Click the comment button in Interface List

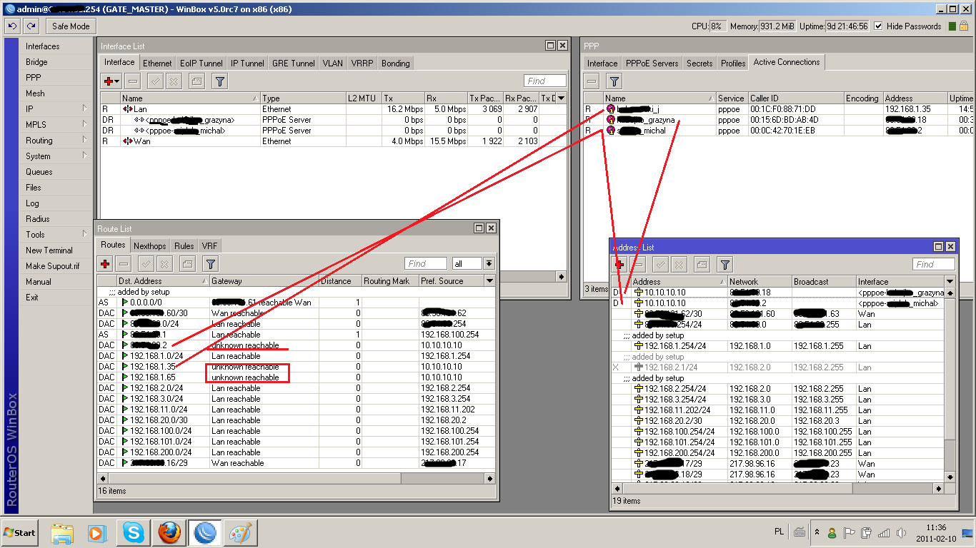click(196, 81)
